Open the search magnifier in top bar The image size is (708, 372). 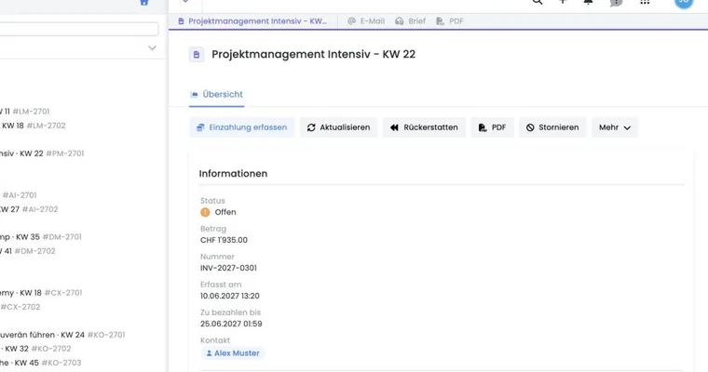click(538, 2)
